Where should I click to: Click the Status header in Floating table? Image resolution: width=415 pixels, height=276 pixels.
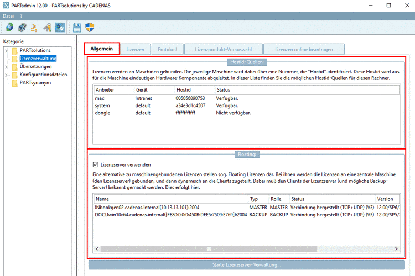(x=332, y=199)
